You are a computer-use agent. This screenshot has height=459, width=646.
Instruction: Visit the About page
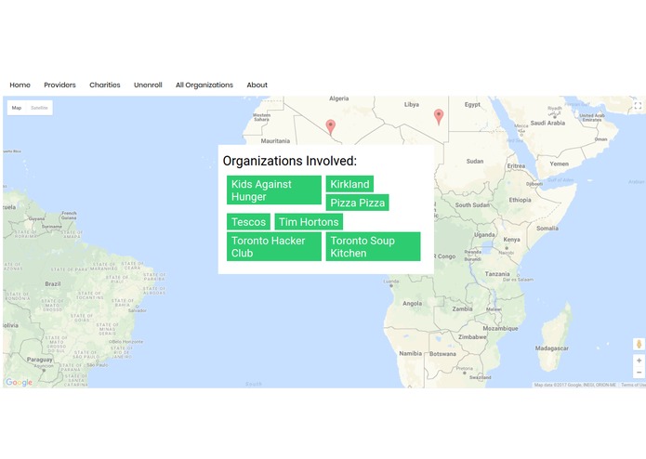point(257,85)
